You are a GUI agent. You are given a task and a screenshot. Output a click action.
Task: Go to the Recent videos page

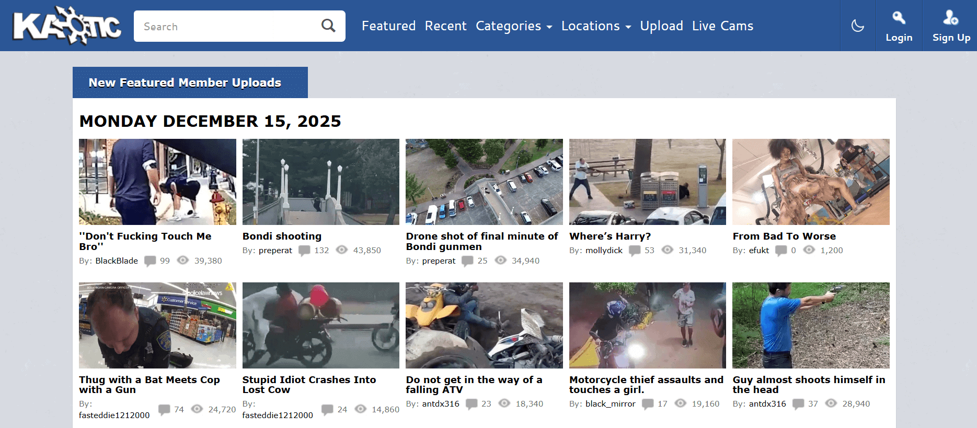click(445, 26)
